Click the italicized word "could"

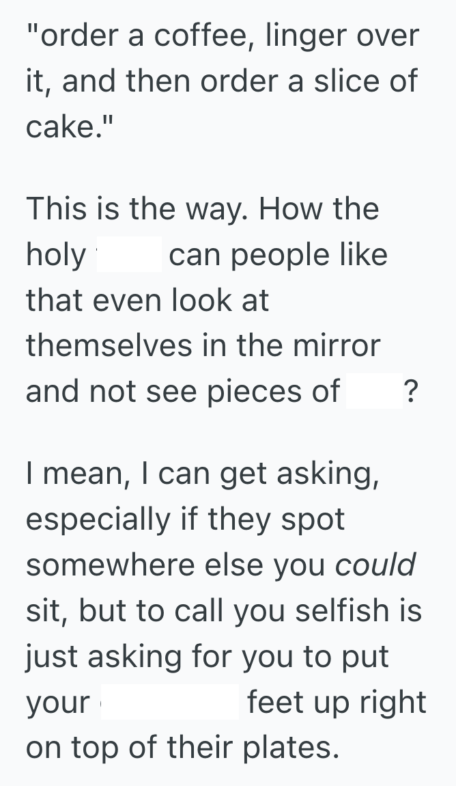pos(375,565)
